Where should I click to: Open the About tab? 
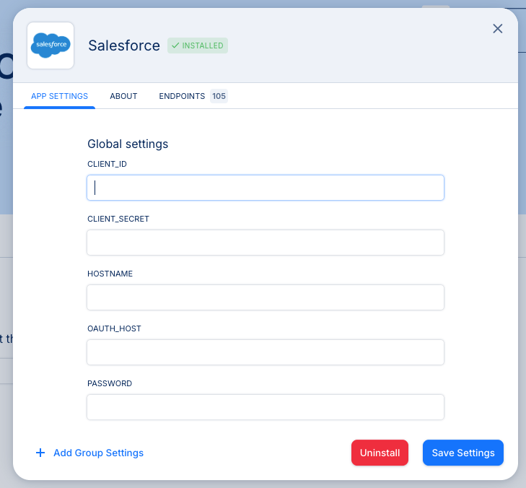click(x=123, y=96)
